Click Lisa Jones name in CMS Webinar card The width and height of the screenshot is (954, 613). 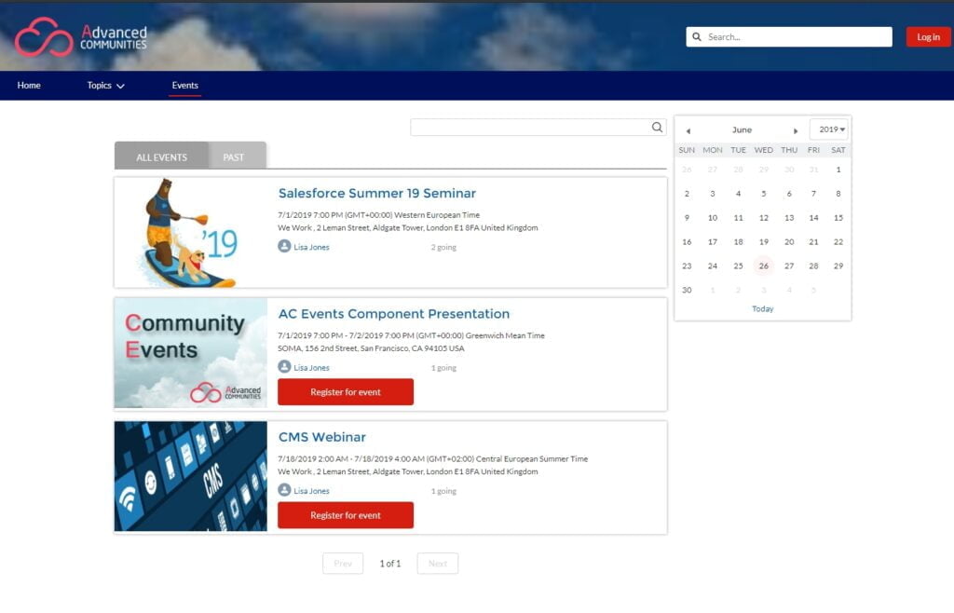[311, 491]
